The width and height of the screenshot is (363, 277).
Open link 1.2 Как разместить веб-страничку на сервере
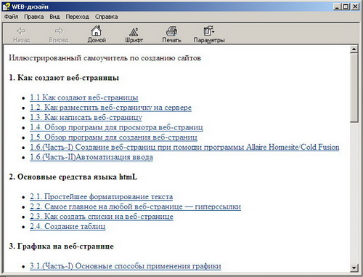click(110, 108)
